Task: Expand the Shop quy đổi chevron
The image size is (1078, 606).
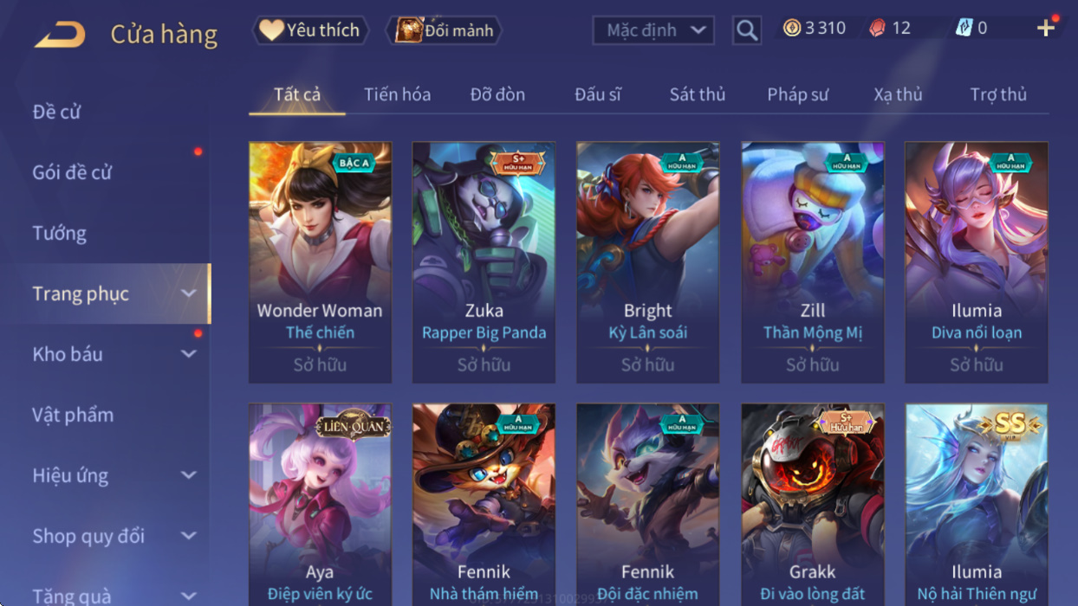Action: 189,536
